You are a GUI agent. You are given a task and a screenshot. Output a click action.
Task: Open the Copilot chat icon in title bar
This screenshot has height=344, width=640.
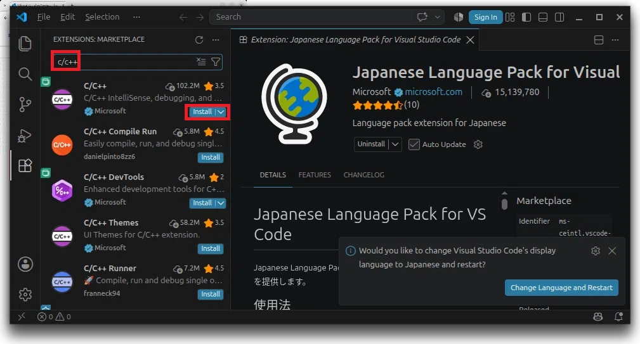pyautogui.click(x=422, y=16)
